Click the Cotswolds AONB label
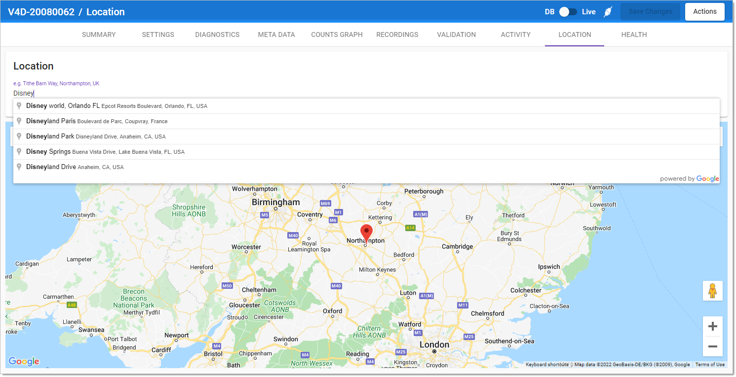 280,306
